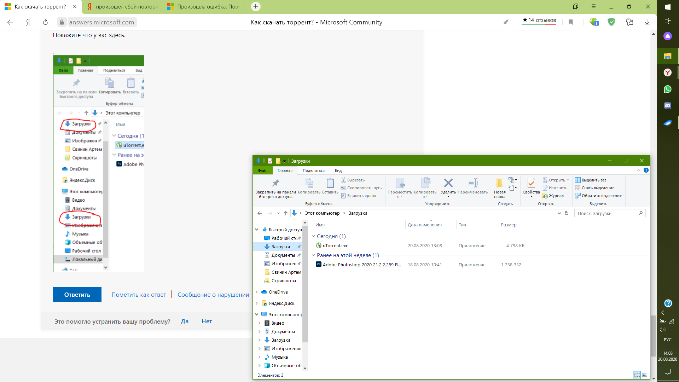Click the Cut (Вырезать) scissors icon
679x382 pixels.
pos(343,180)
